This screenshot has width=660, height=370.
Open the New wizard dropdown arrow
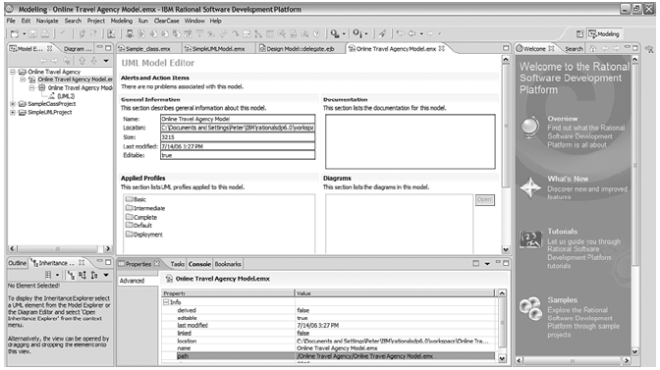tap(24, 33)
